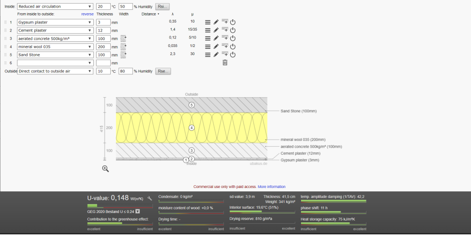
Task: Open Inside 'Reduced air circulation' dropdown
Action: coord(55,7)
